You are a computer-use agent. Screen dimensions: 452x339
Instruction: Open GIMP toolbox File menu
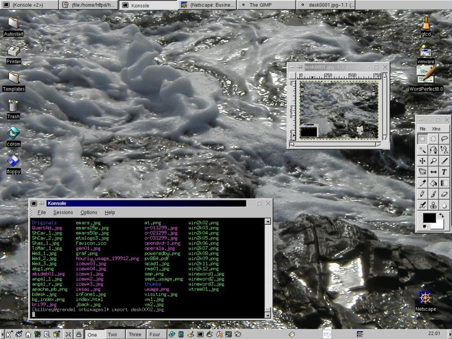[422, 129]
